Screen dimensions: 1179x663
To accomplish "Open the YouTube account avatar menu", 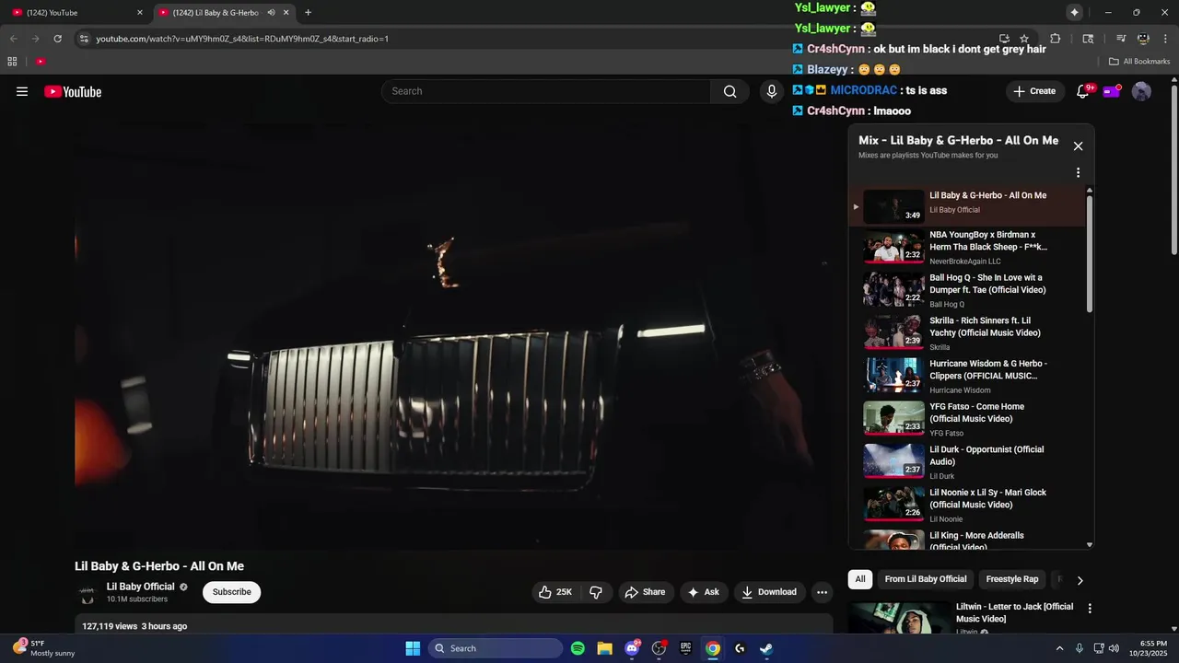I will [x=1141, y=91].
